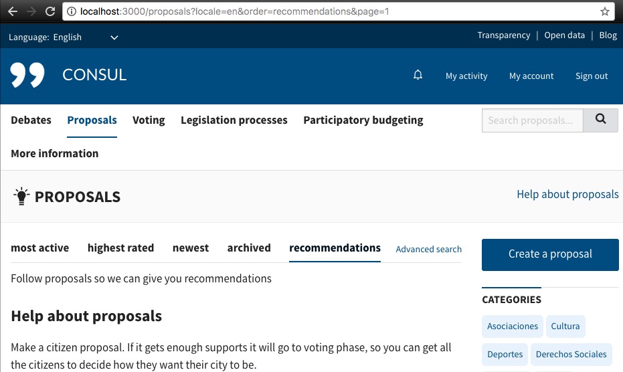Screen dimensions: 623x372
Task: Open the Advanced search link
Action: pyautogui.click(x=428, y=250)
